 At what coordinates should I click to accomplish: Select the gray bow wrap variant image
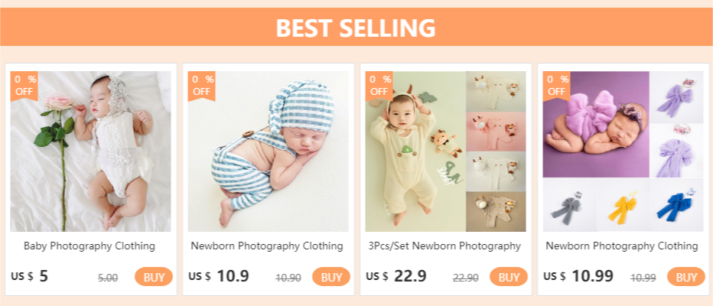tap(569, 205)
